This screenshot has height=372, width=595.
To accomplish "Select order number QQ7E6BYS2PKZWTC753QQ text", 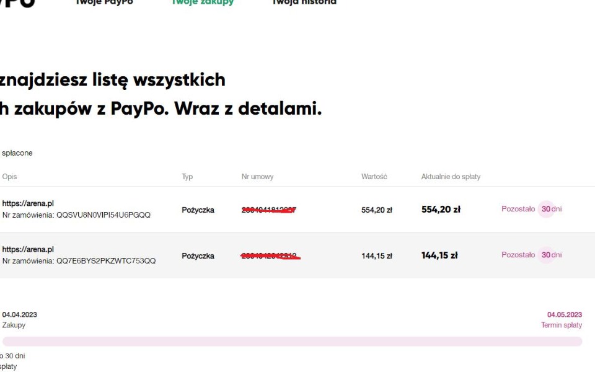I will click(106, 261).
